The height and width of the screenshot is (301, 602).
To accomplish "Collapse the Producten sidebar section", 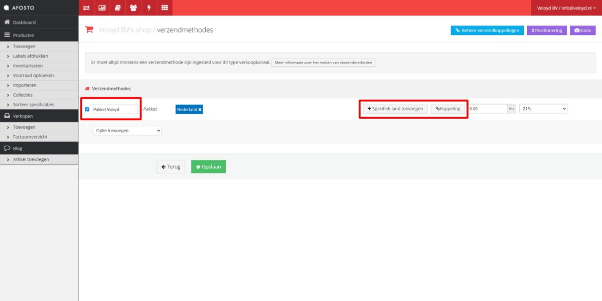I will coord(39,36).
